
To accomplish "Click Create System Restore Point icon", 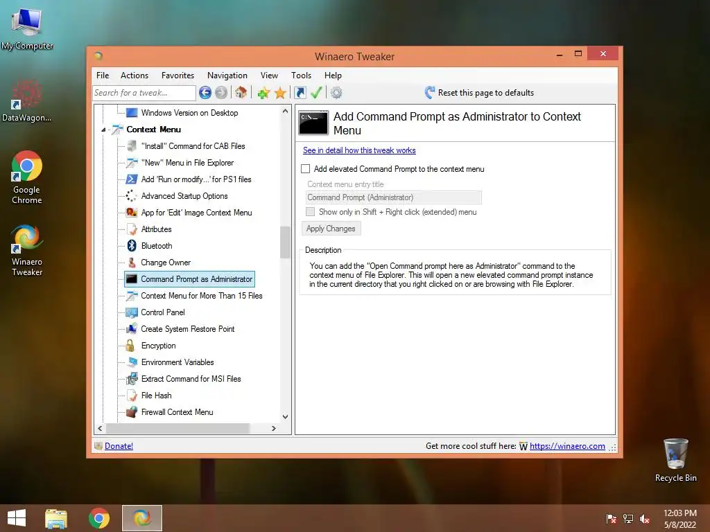I will [132, 329].
